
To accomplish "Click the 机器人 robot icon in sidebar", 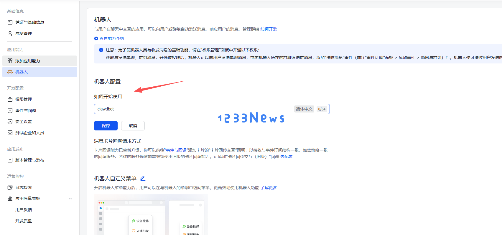I will (x=10, y=72).
